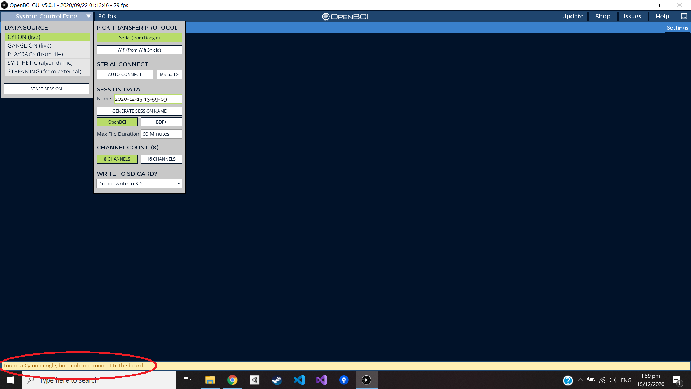The image size is (691, 389).
Task: Expand Manual serial connect options
Action: coord(169,75)
